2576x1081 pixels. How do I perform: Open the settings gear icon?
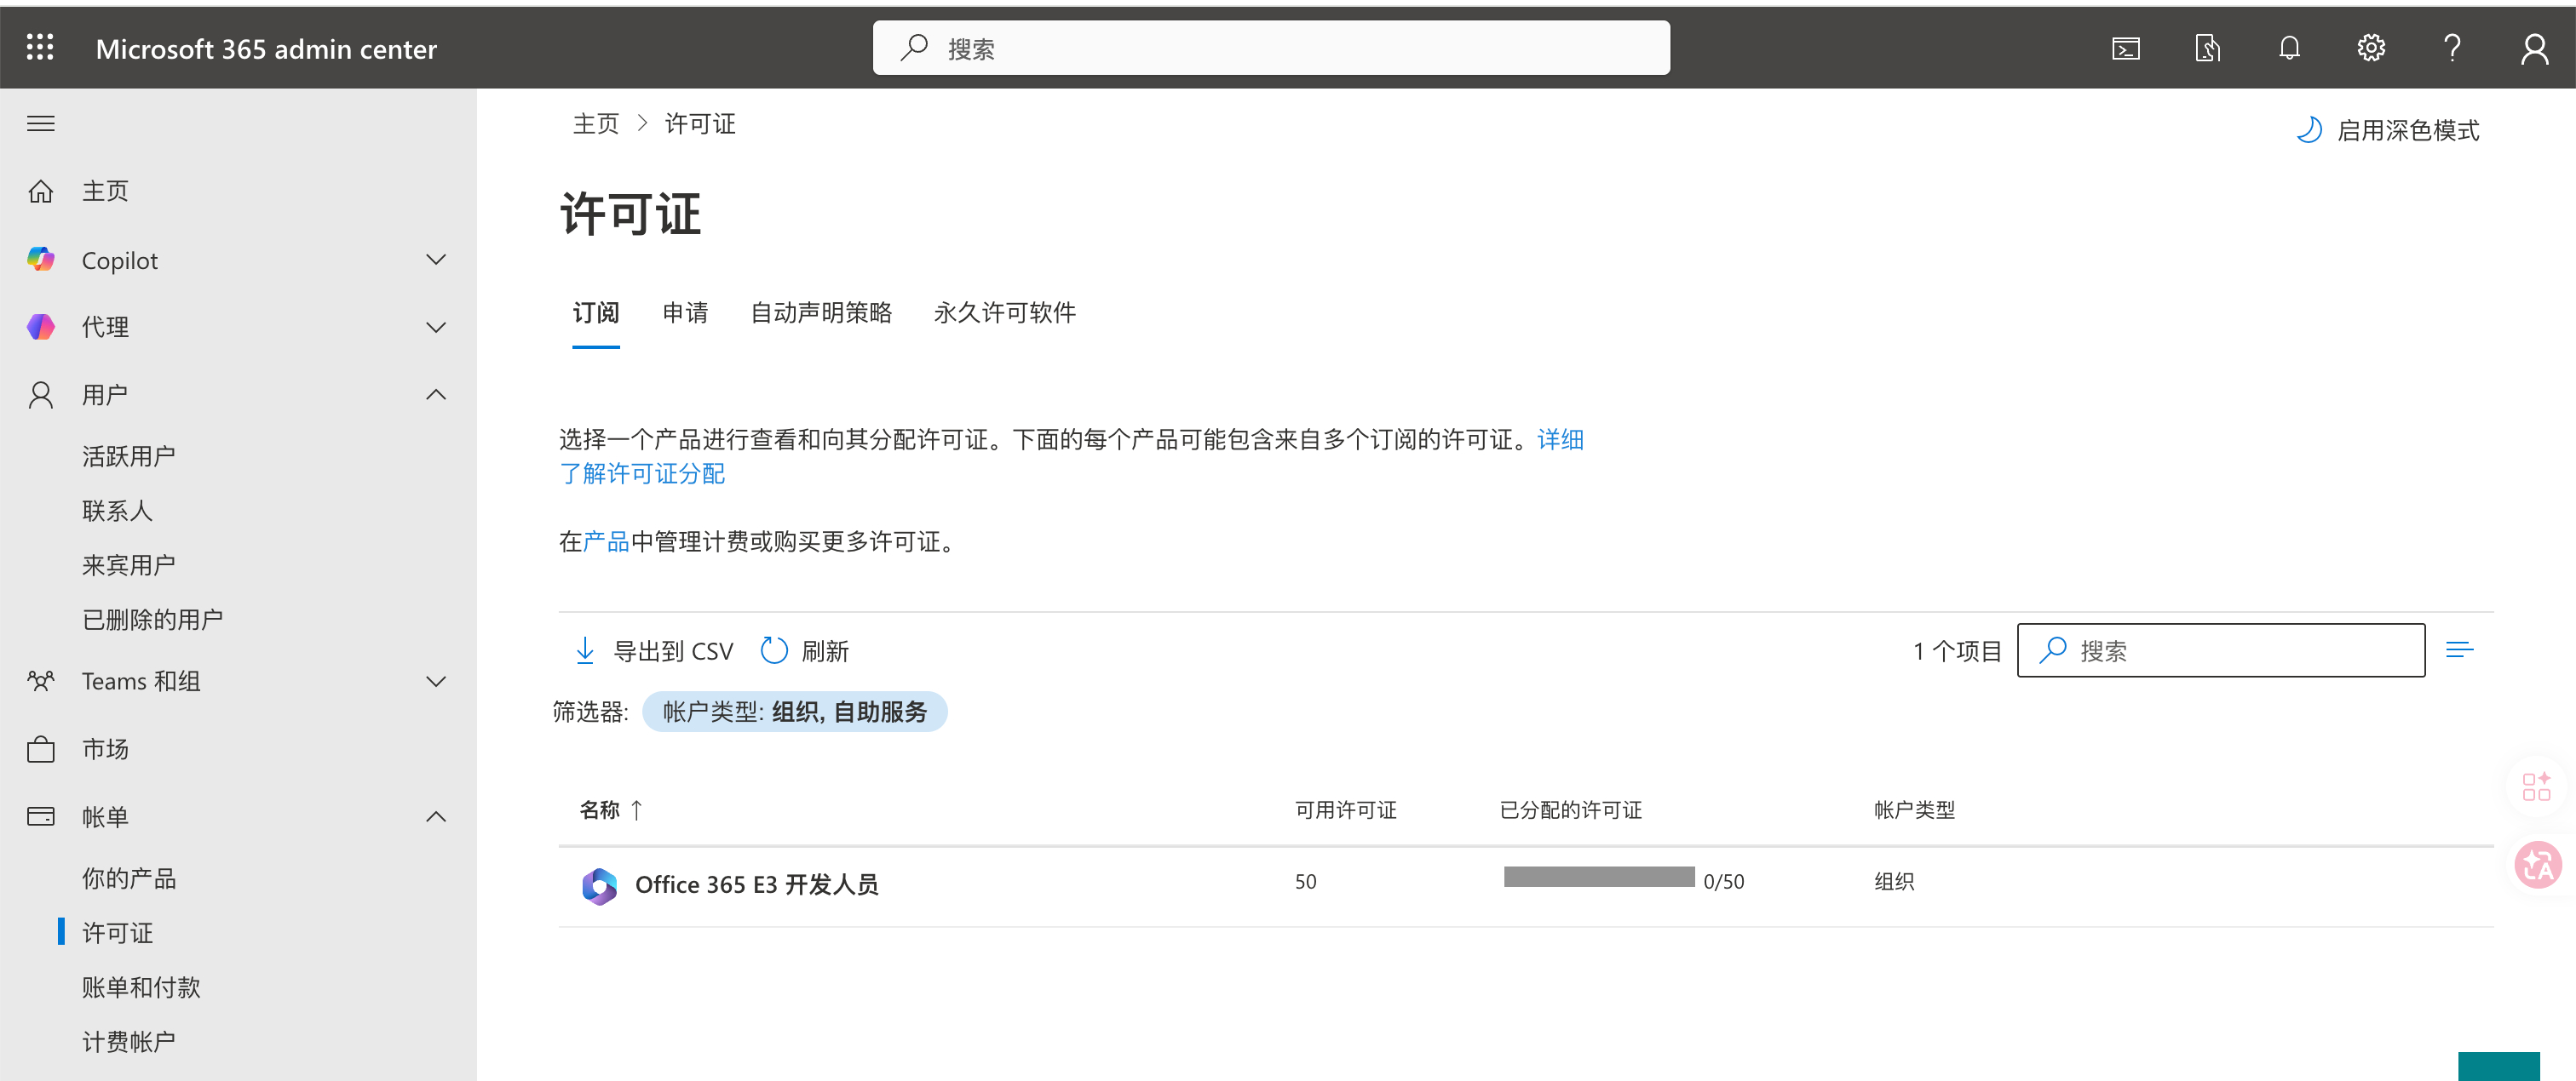tap(2371, 48)
